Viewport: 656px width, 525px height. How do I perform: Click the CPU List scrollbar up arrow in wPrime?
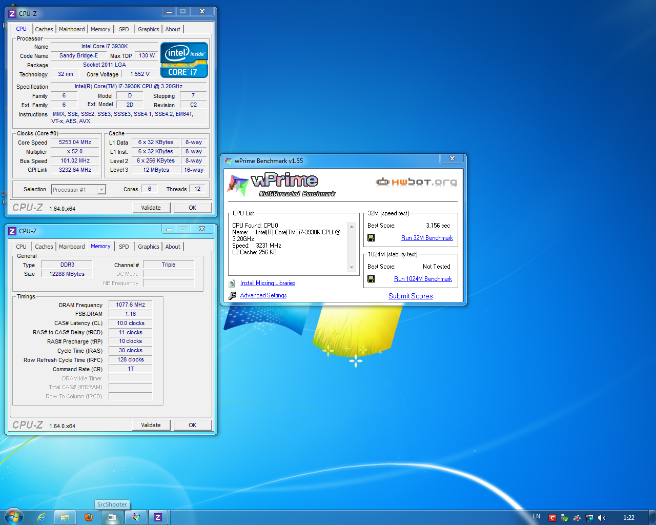352,226
